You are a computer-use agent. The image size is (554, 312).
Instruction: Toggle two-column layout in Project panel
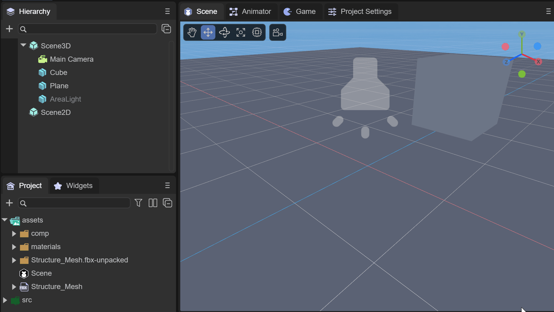coord(153,203)
